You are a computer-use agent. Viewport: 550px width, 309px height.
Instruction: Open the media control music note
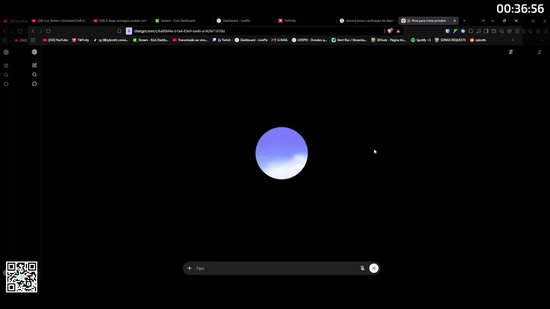[x=478, y=31]
